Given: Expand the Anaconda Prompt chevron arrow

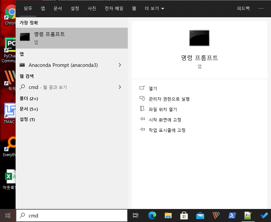Looking at the screenshot, I should tap(120, 65).
